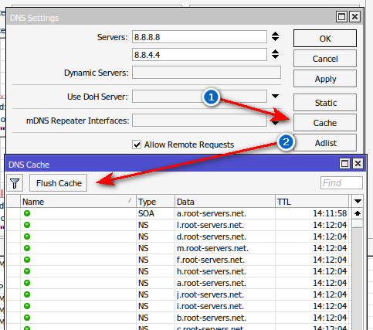Click the add/remove arrows beside 8.8.4.4
373x330 pixels.
(x=275, y=54)
